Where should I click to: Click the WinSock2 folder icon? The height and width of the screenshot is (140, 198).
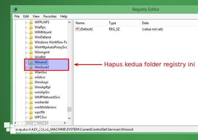31,67
